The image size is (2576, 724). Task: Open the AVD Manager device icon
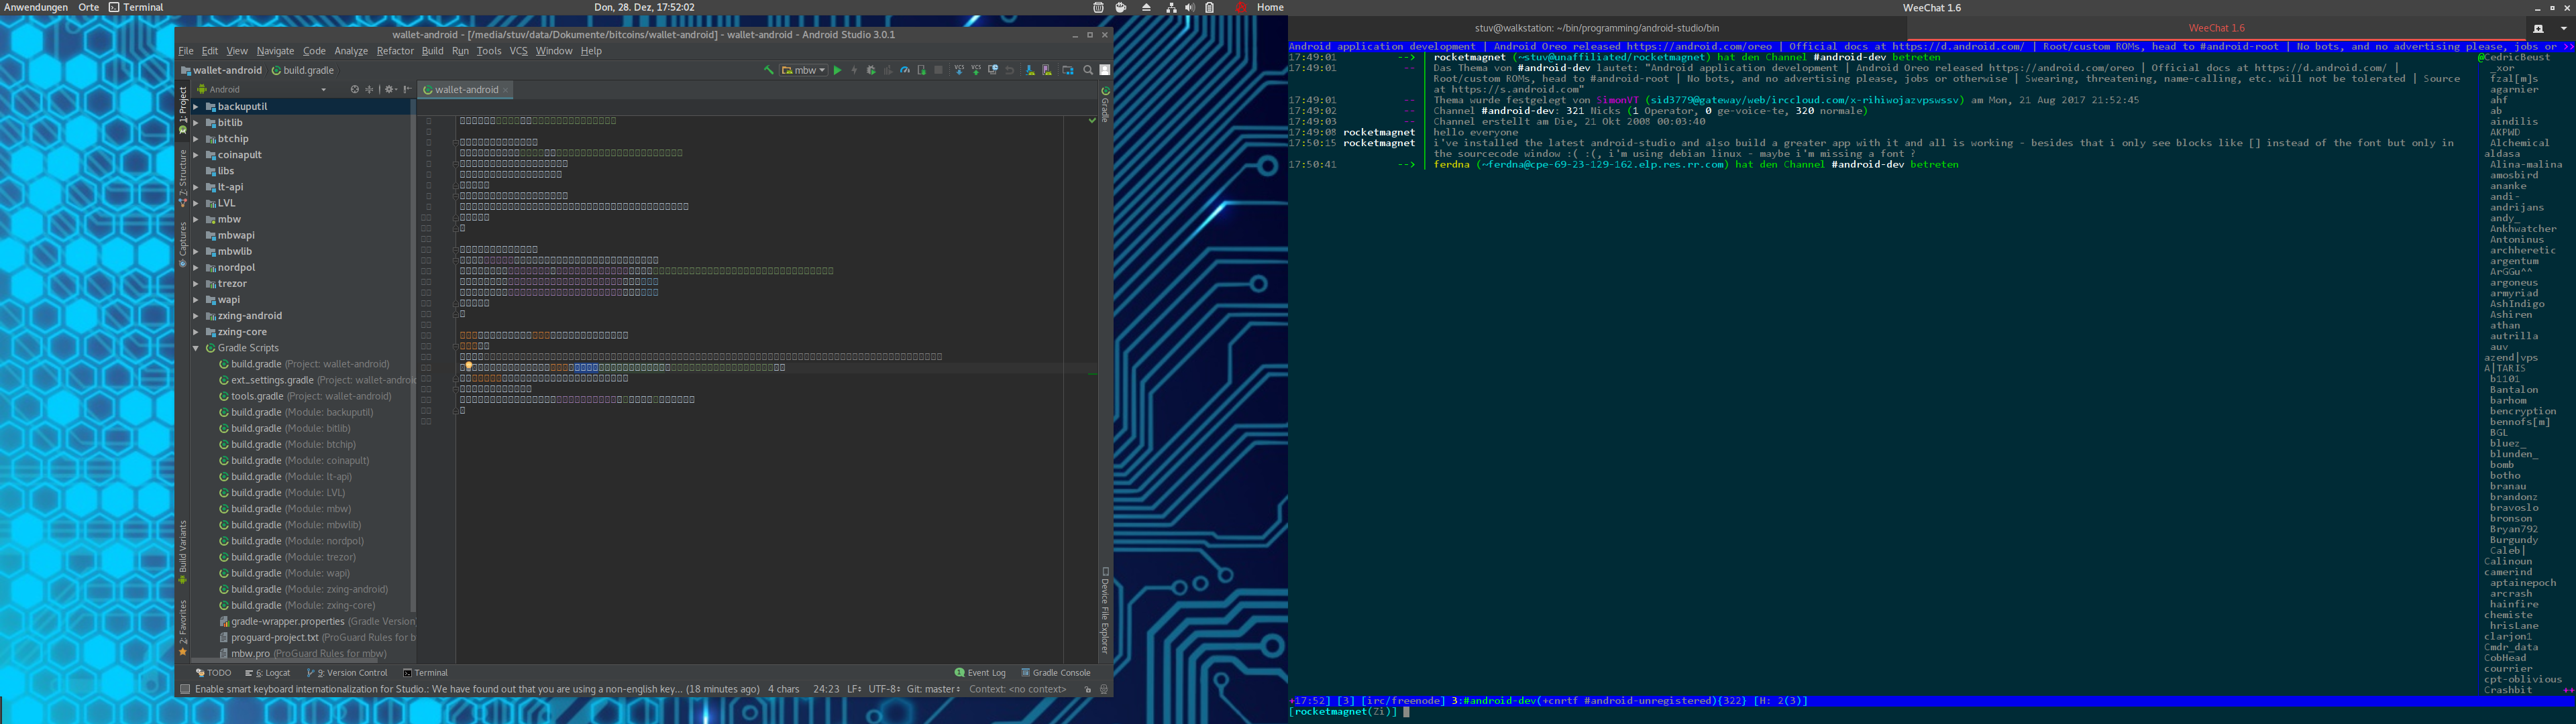pyautogui.click(x=1047, y=70)
